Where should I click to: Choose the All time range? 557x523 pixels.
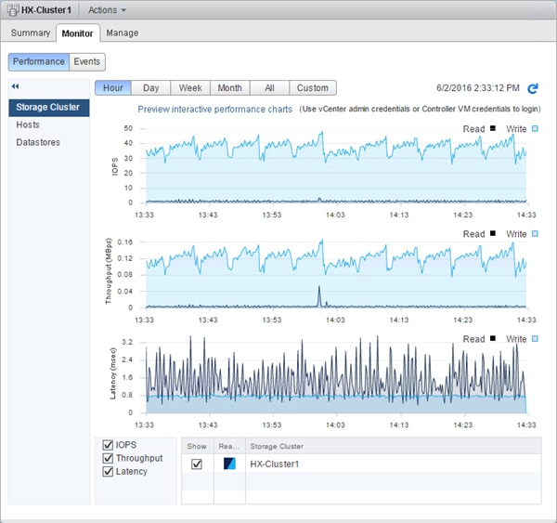tap(269, 88)
